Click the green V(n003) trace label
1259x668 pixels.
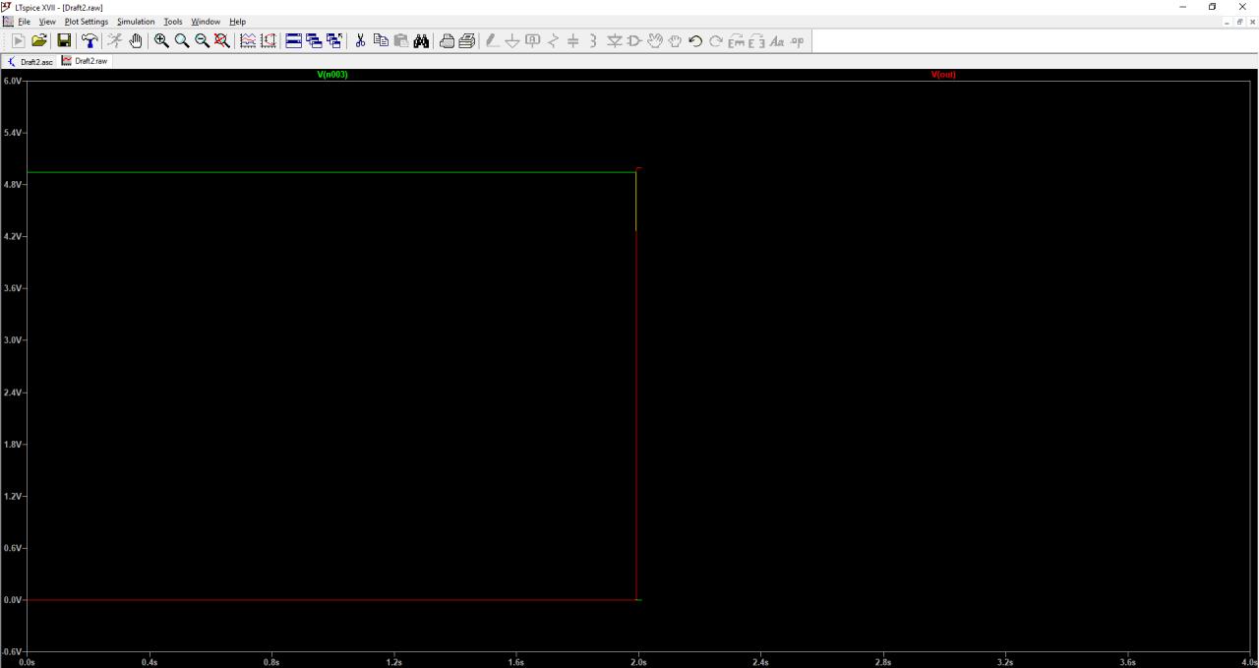coord(332,75)
